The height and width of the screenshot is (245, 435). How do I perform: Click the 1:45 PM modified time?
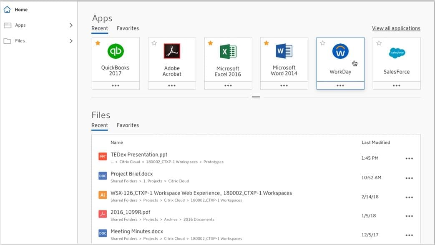(x=370, y=158)
